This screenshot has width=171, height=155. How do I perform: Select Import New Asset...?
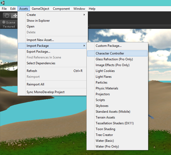53,40
